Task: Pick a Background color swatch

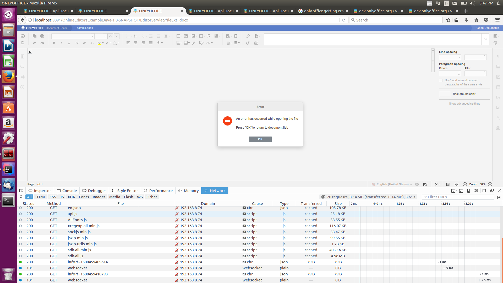Action: (x=445, y=94)
